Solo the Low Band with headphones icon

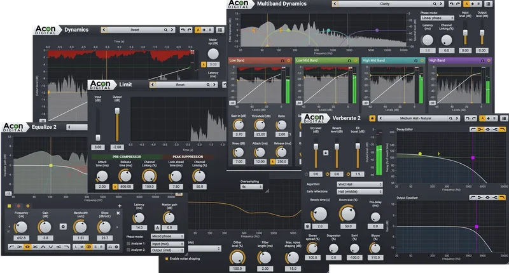click(x=282, y=60)
